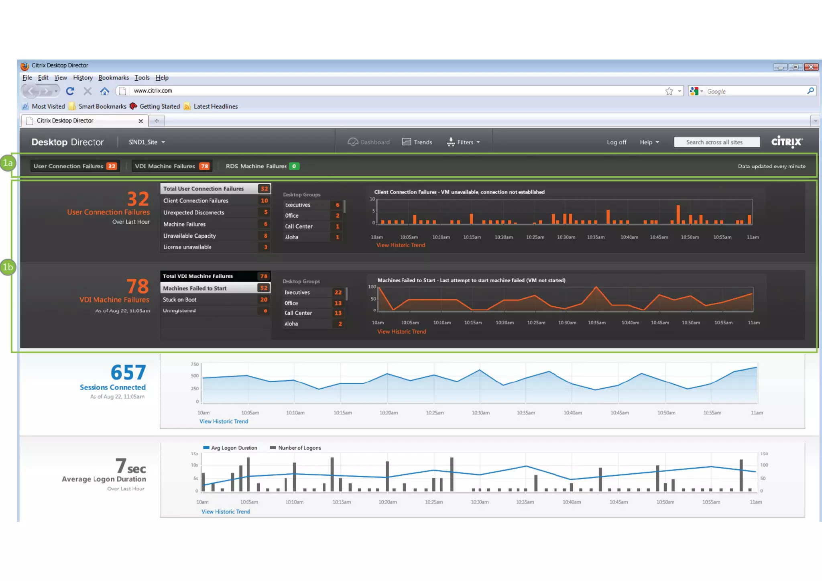Open the Bookmarks menu
This screenshot has width=822, height=581.
(x=114, y=78)
